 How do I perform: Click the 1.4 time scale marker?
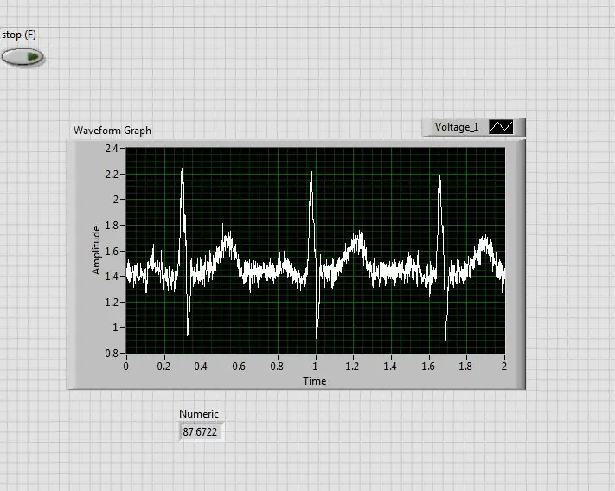pos(390,367)
